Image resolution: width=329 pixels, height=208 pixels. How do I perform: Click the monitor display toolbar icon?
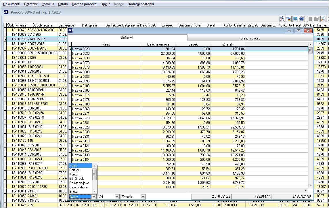tap(295, 19)
